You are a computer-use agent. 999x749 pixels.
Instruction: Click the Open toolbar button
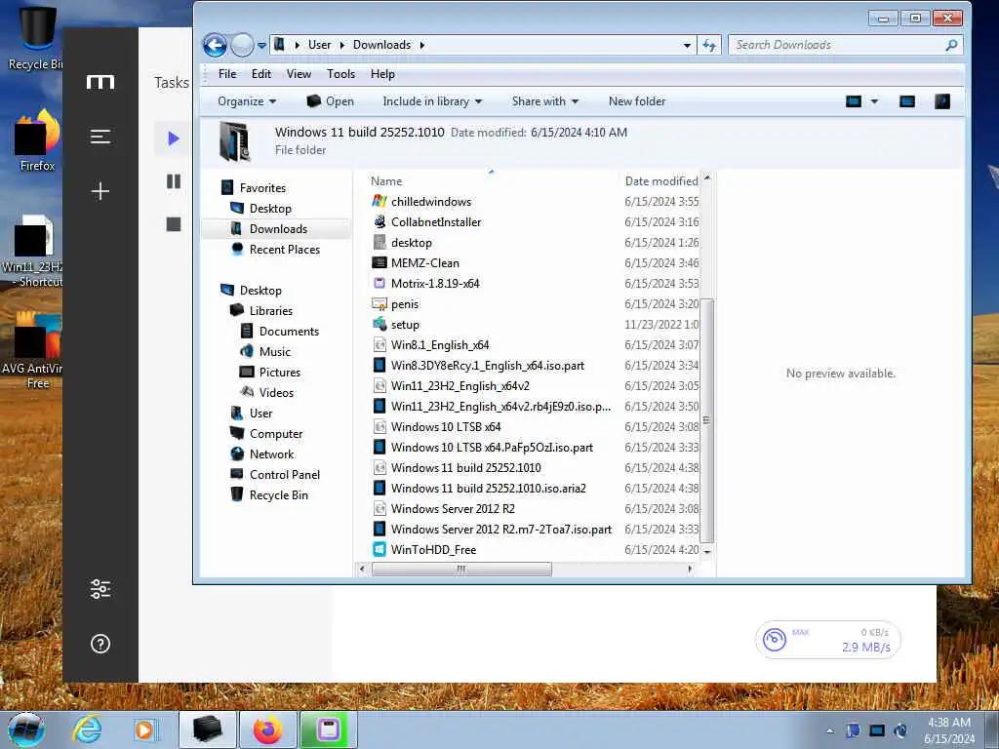[330, 101]
